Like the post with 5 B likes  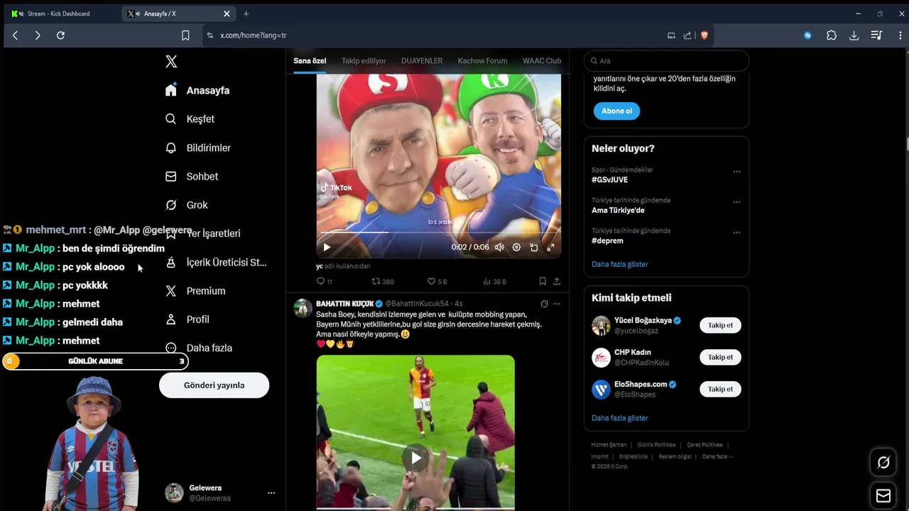click(x=437, y=282)
